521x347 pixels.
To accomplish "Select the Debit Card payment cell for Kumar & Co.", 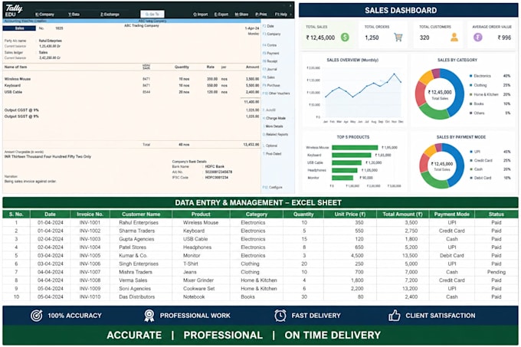I will (x=451, y=256).
